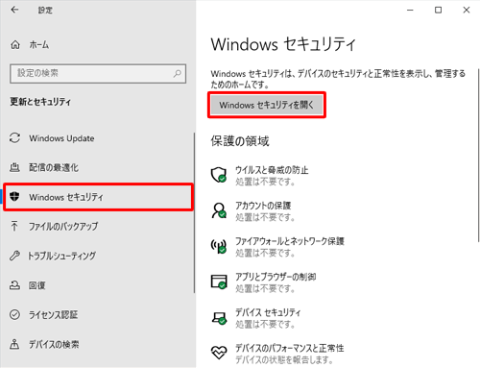
Task: Click Windows セキュリティを開く button
Action: (x=267, y=105)
